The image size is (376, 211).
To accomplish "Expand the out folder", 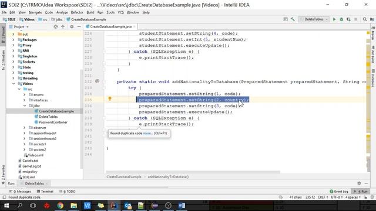I will 13,34.
